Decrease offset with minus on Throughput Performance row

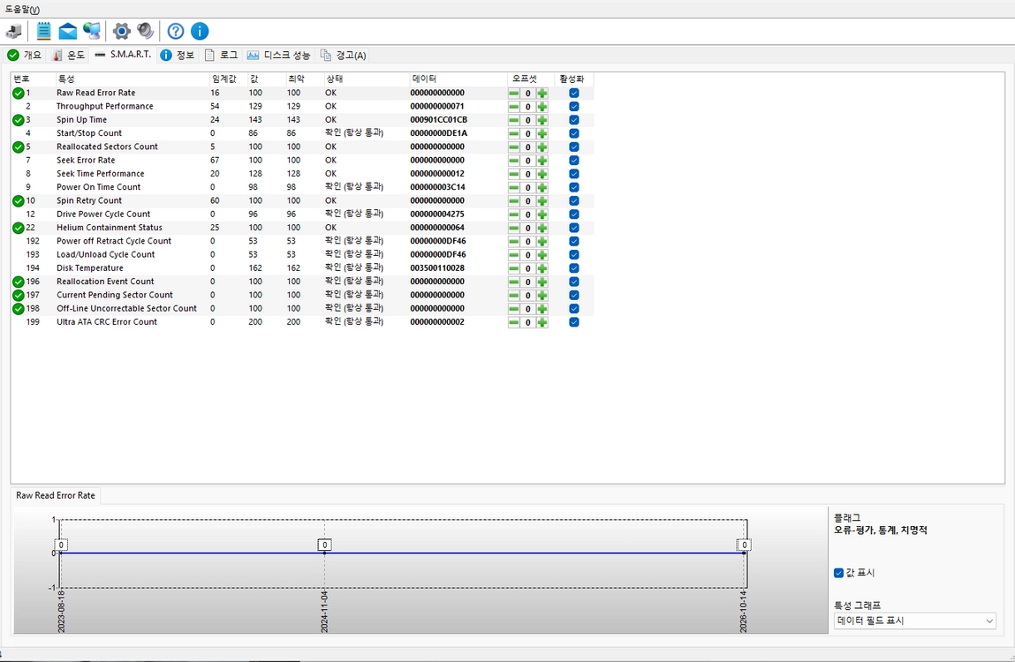tap(514, 107)
